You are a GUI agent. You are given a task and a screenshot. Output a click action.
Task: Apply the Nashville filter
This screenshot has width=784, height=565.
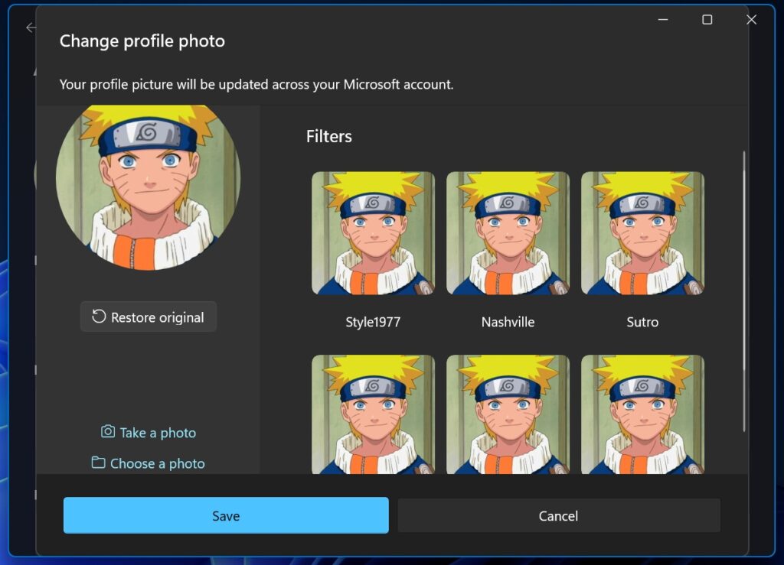pos(508,233)
